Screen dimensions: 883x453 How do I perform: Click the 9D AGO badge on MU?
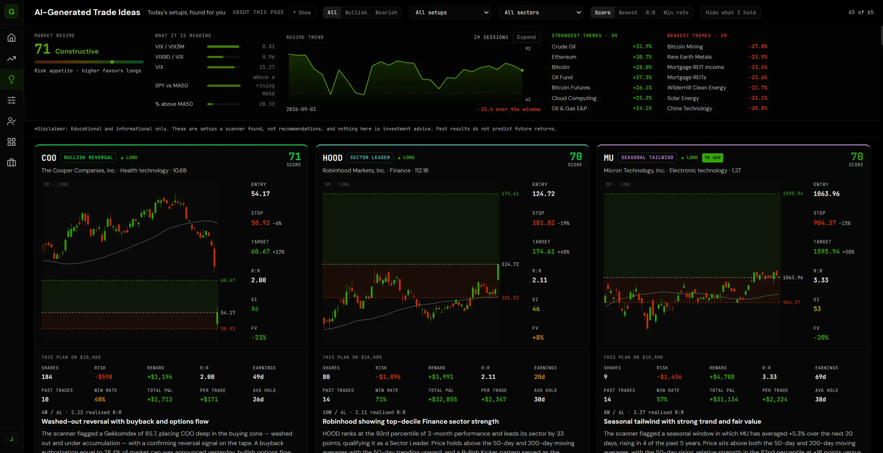point(712,157)
